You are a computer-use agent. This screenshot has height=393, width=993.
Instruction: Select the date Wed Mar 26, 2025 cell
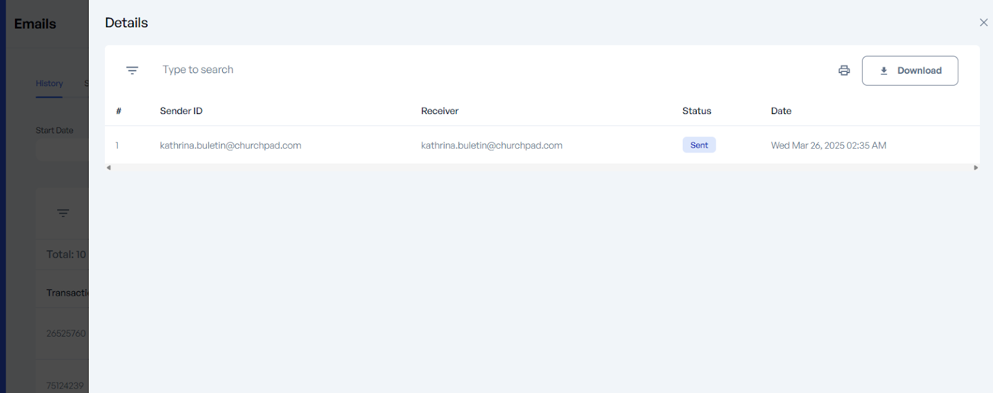[828, 146]
